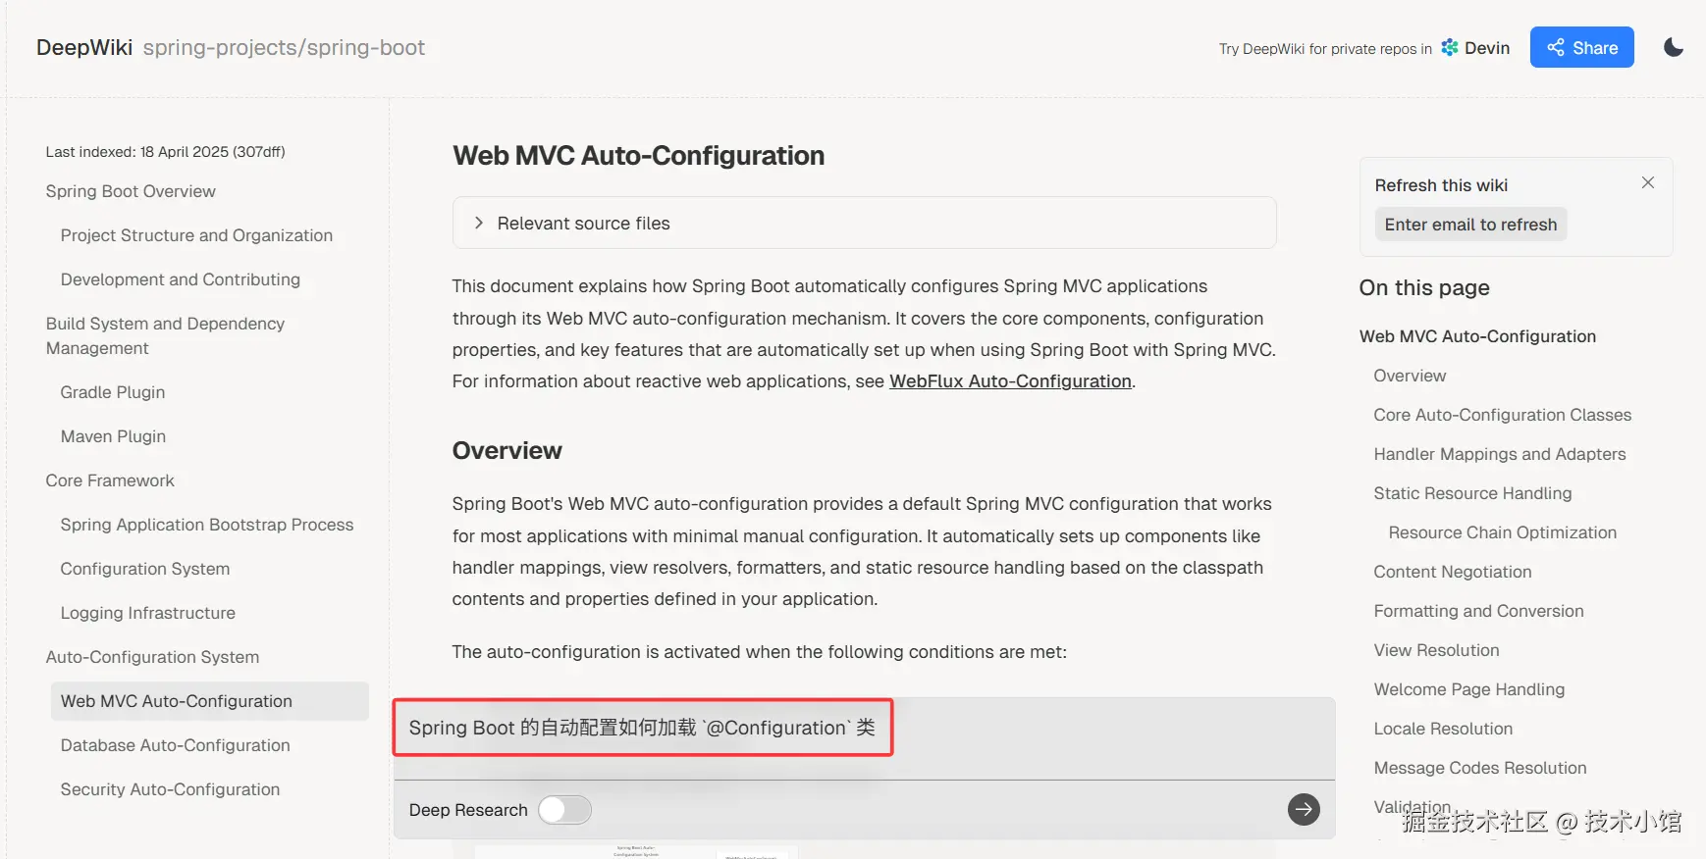Jump to Core Auto-Configuration Classes section
The height and width of the screenshot is (859, 1706).
tap(1502, 415)
